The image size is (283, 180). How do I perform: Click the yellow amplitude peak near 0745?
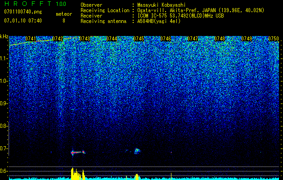[137, 176]
